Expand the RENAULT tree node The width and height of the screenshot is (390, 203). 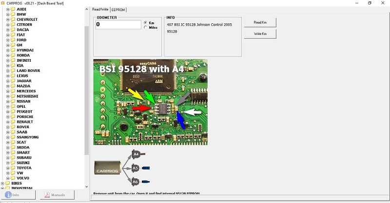[8, 122]
